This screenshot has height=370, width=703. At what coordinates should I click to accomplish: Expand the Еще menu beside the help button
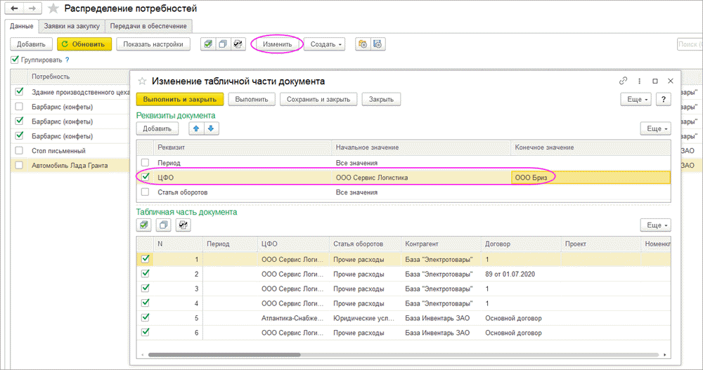[x=635, y=99]
